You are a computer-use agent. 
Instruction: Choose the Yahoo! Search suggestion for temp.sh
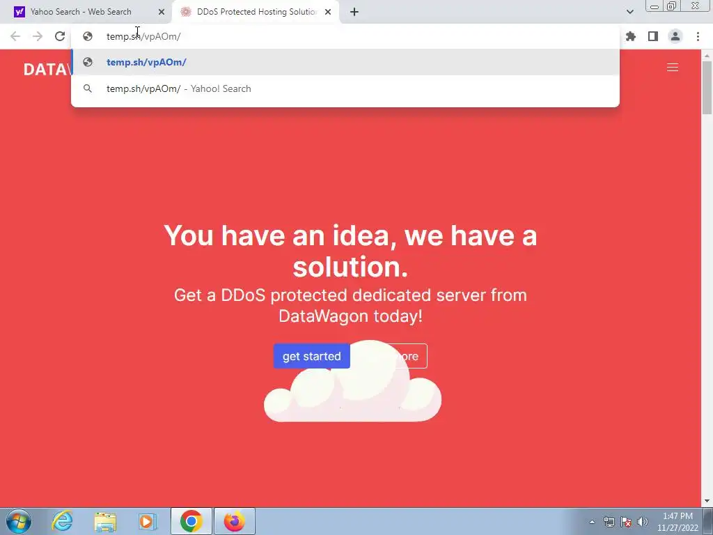click(345, 88)
